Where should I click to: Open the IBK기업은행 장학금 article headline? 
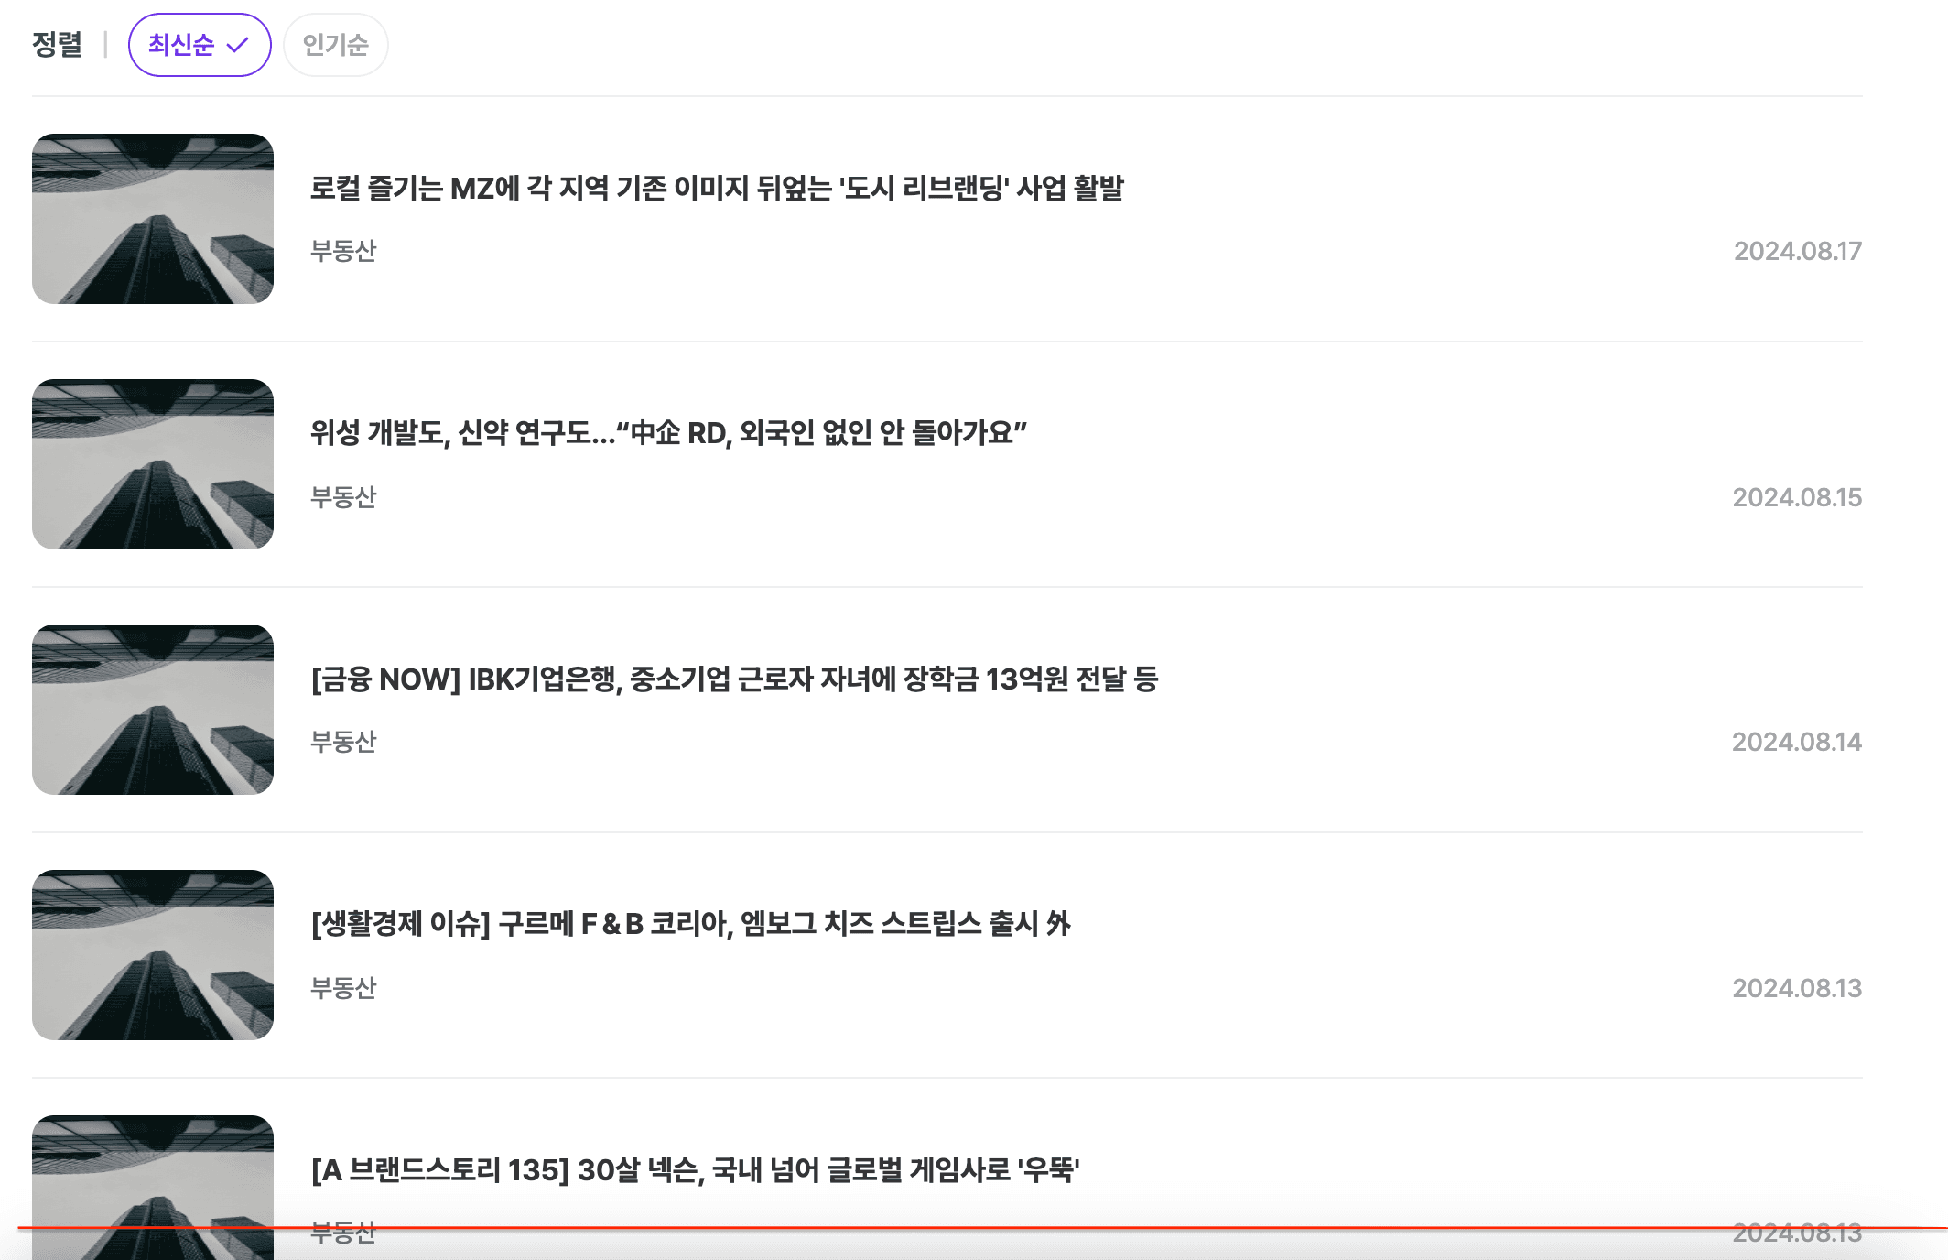(x=734, y=679)
